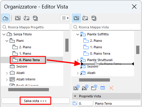Switch right panel to Publisher Sets icon
The height and width of the screenshot is (107, 142).
click(94, 18)
